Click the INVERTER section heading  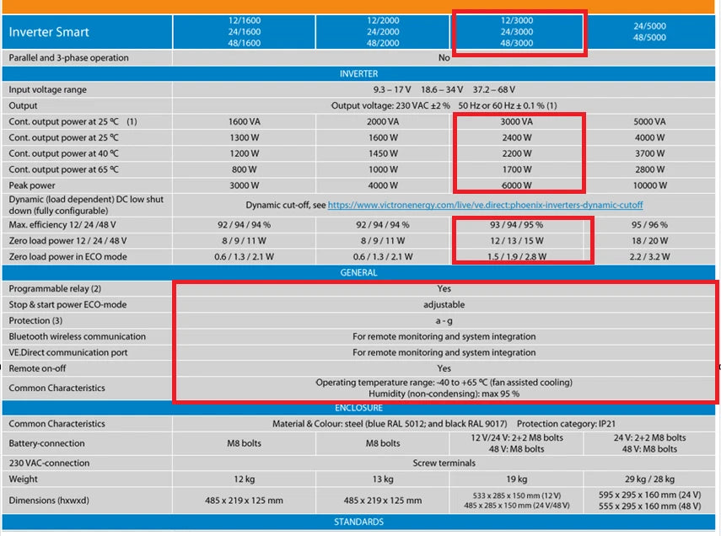point(358,74)
